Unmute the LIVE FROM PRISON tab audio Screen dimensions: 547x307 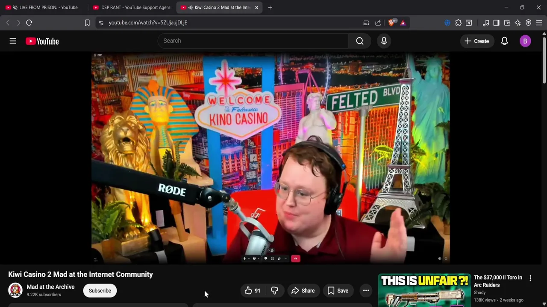pos(15,7)
